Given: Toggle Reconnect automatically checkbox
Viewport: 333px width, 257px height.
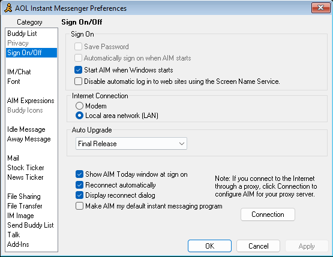Looking at the screenshot, I should click(79, 185).
